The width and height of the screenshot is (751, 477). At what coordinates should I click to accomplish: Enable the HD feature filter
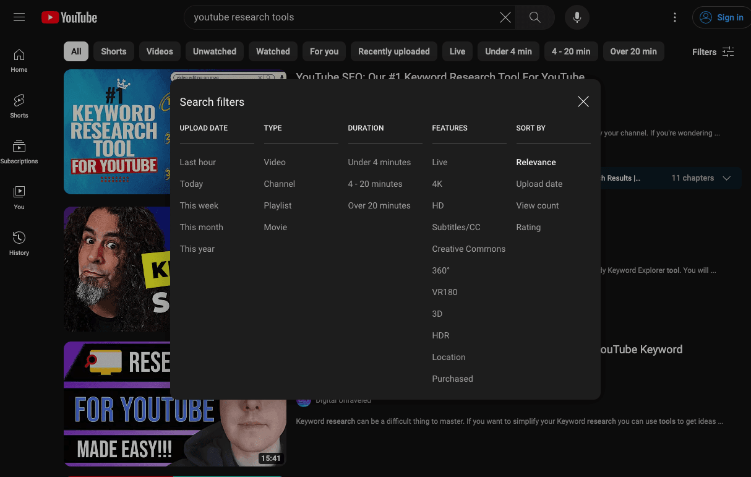point(438,205)
